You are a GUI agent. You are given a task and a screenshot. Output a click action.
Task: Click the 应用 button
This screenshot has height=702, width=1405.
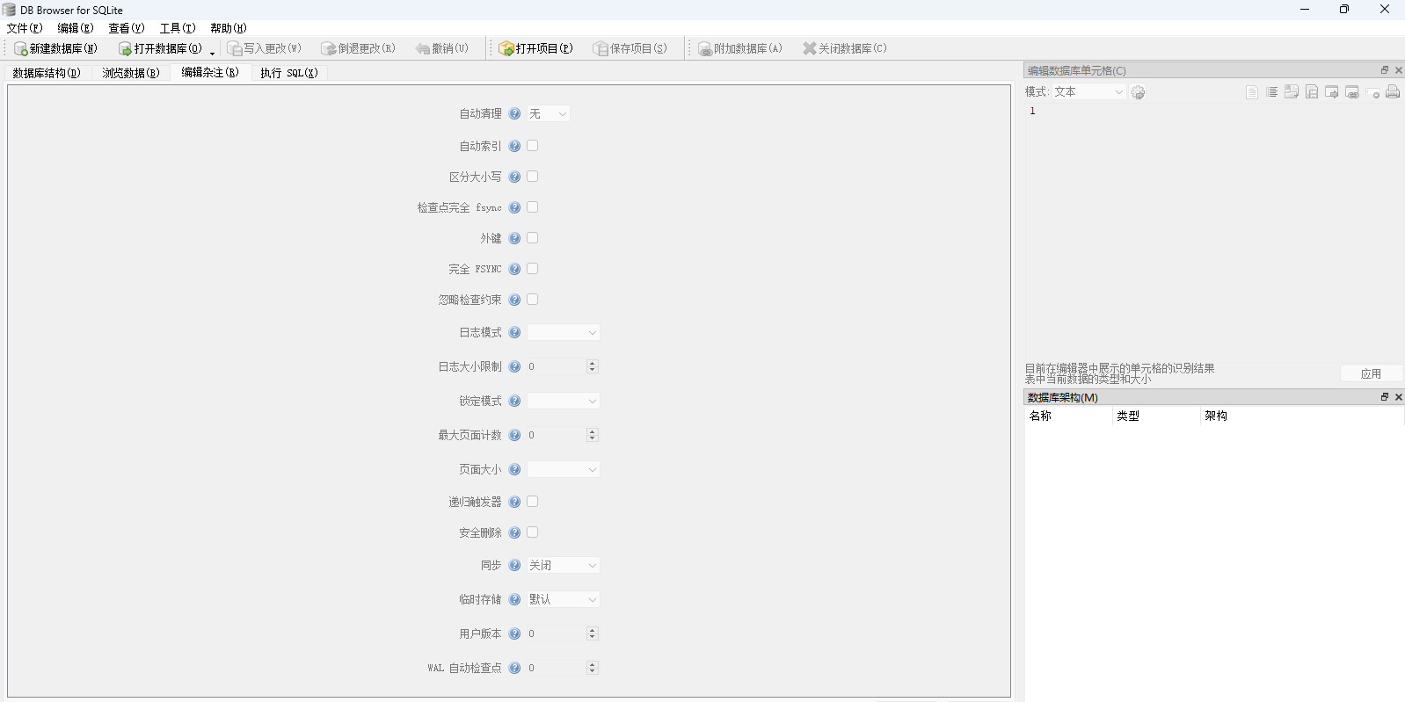(x=1372, y=373)
